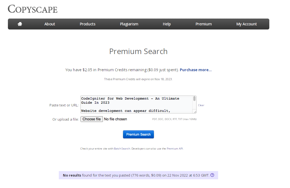Image resolution: width=290 pixels, height=188 pixels.
Task: Follow the Purchase more link
Action: pos(196,70)
